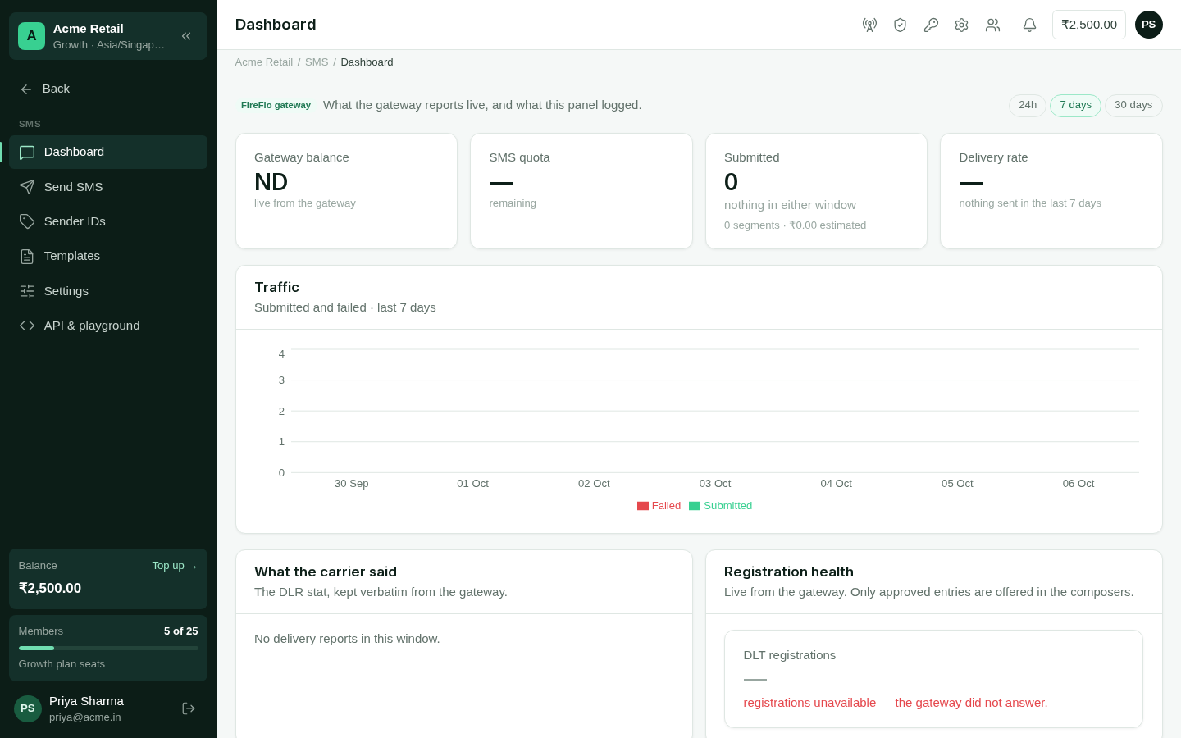Select the 7 days time range
This screenshot has height=738, width=1181.
[x=1075, y=105]
